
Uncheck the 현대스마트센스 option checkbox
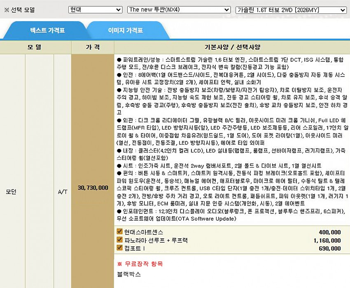click(x=120, y=232)
